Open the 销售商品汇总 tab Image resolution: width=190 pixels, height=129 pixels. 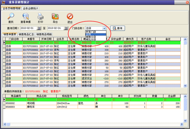[x=26, y=34]
